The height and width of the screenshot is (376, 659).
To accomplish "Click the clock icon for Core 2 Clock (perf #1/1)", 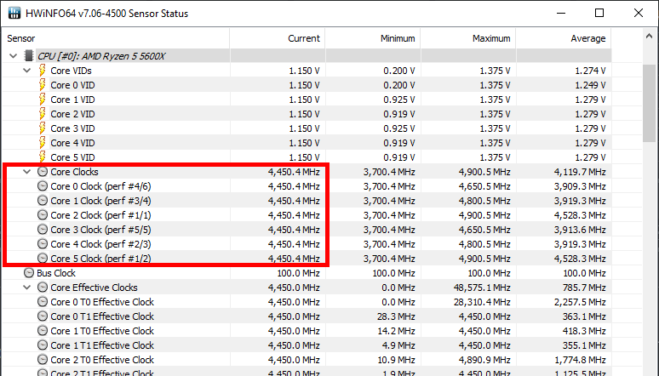I will tap(43, 214).
